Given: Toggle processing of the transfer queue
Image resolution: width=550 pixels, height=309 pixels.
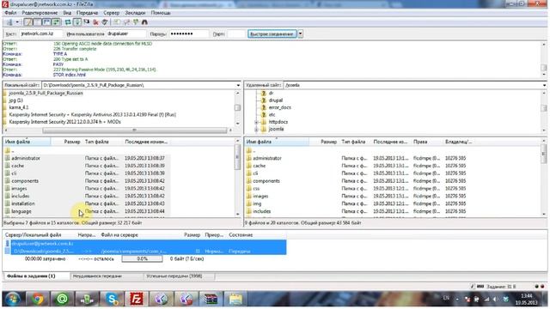Looking at the screenshot, I should (77, 22).
